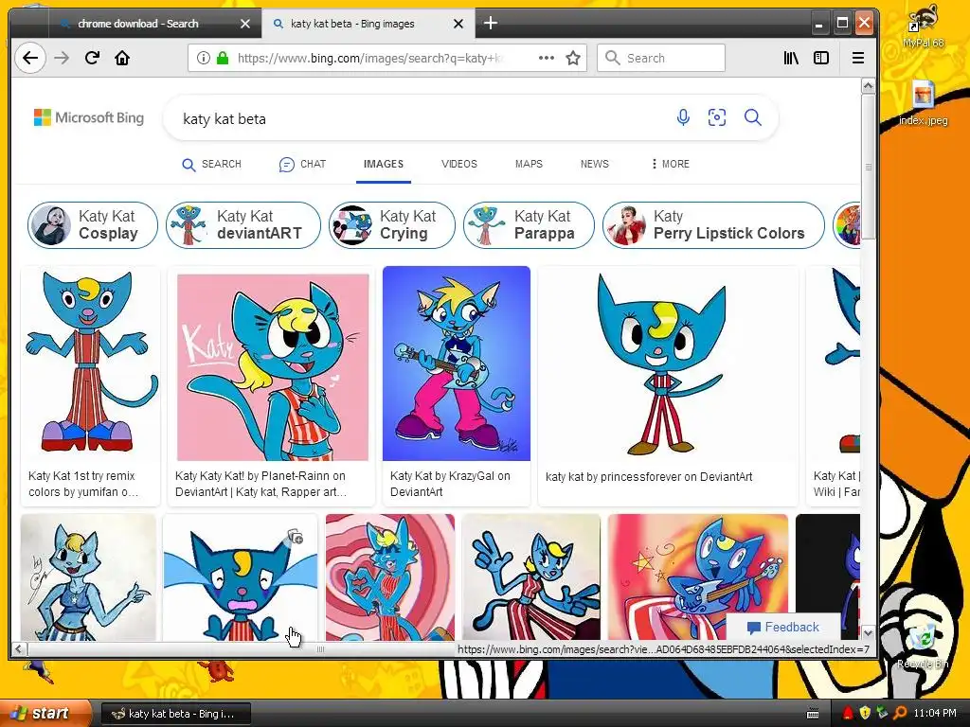Open the heart-swirl background Katy Kat image

390,576
